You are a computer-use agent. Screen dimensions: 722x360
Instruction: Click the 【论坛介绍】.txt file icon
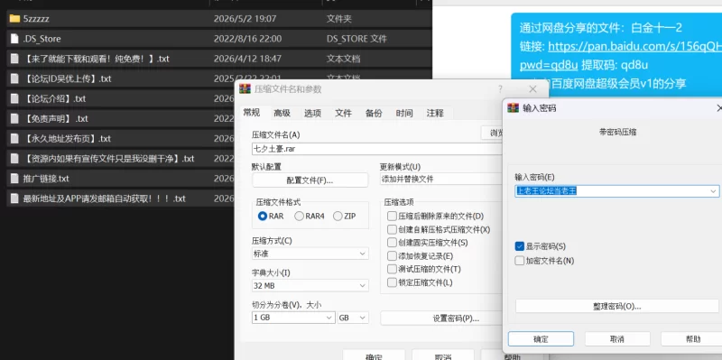pos(14,98)
